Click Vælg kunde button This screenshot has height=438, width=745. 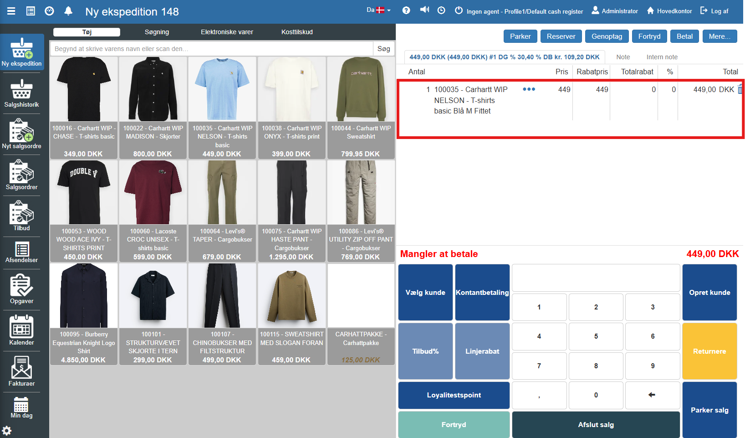[x=425, y=293]
